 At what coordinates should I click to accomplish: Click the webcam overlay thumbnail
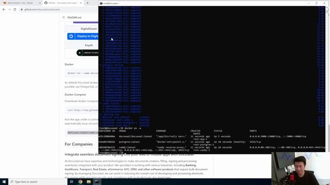click(301, 169)
